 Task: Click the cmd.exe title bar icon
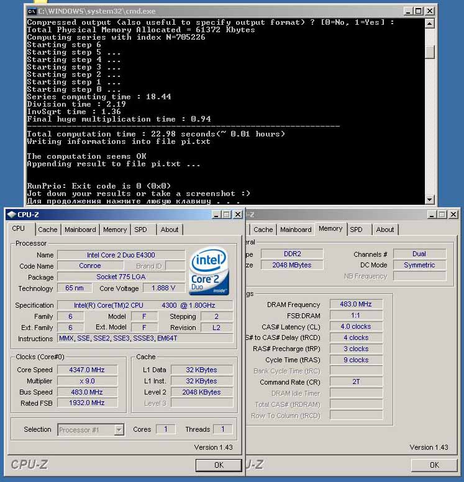point(32,11)
